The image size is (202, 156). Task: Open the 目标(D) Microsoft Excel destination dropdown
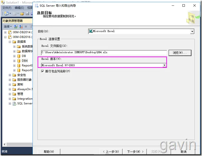click(x=192, y=31)
